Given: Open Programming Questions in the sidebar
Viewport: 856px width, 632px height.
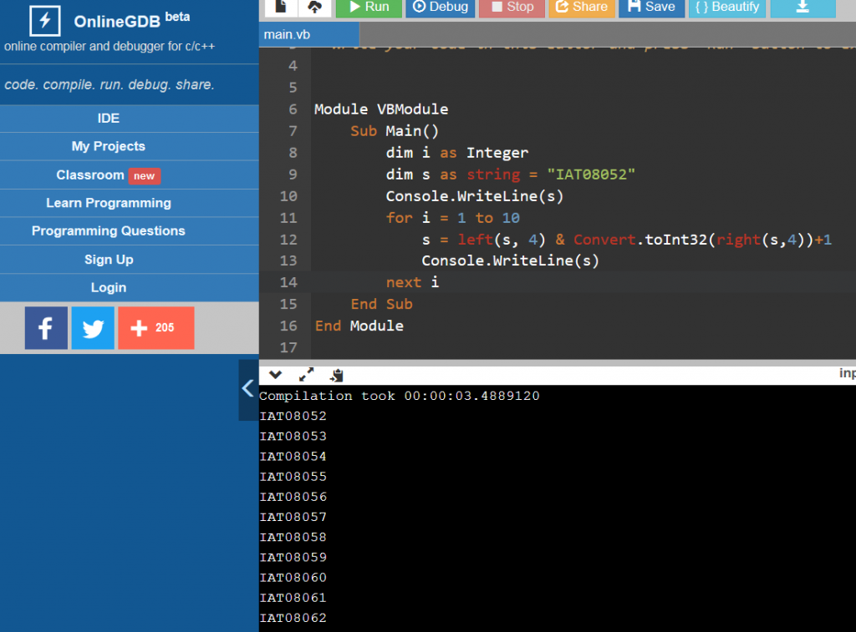Looking at the screenshot, I should point(130,230).
